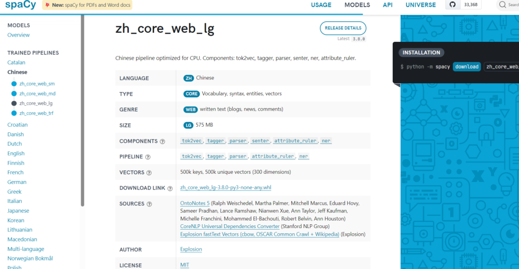Click the help icon beside DOWNLOAD LINK

point(170,188)
